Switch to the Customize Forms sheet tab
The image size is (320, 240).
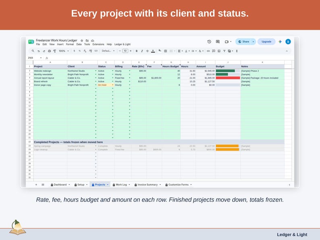point(179,184)
